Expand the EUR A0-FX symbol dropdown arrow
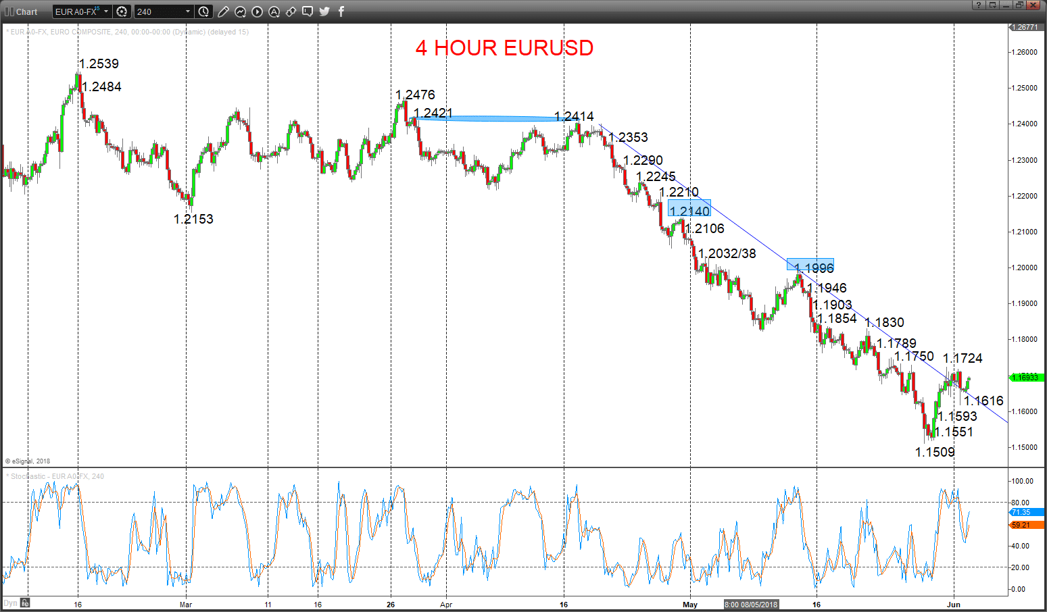This screenshot has width=1047, height=612. (x=106, y=11)
